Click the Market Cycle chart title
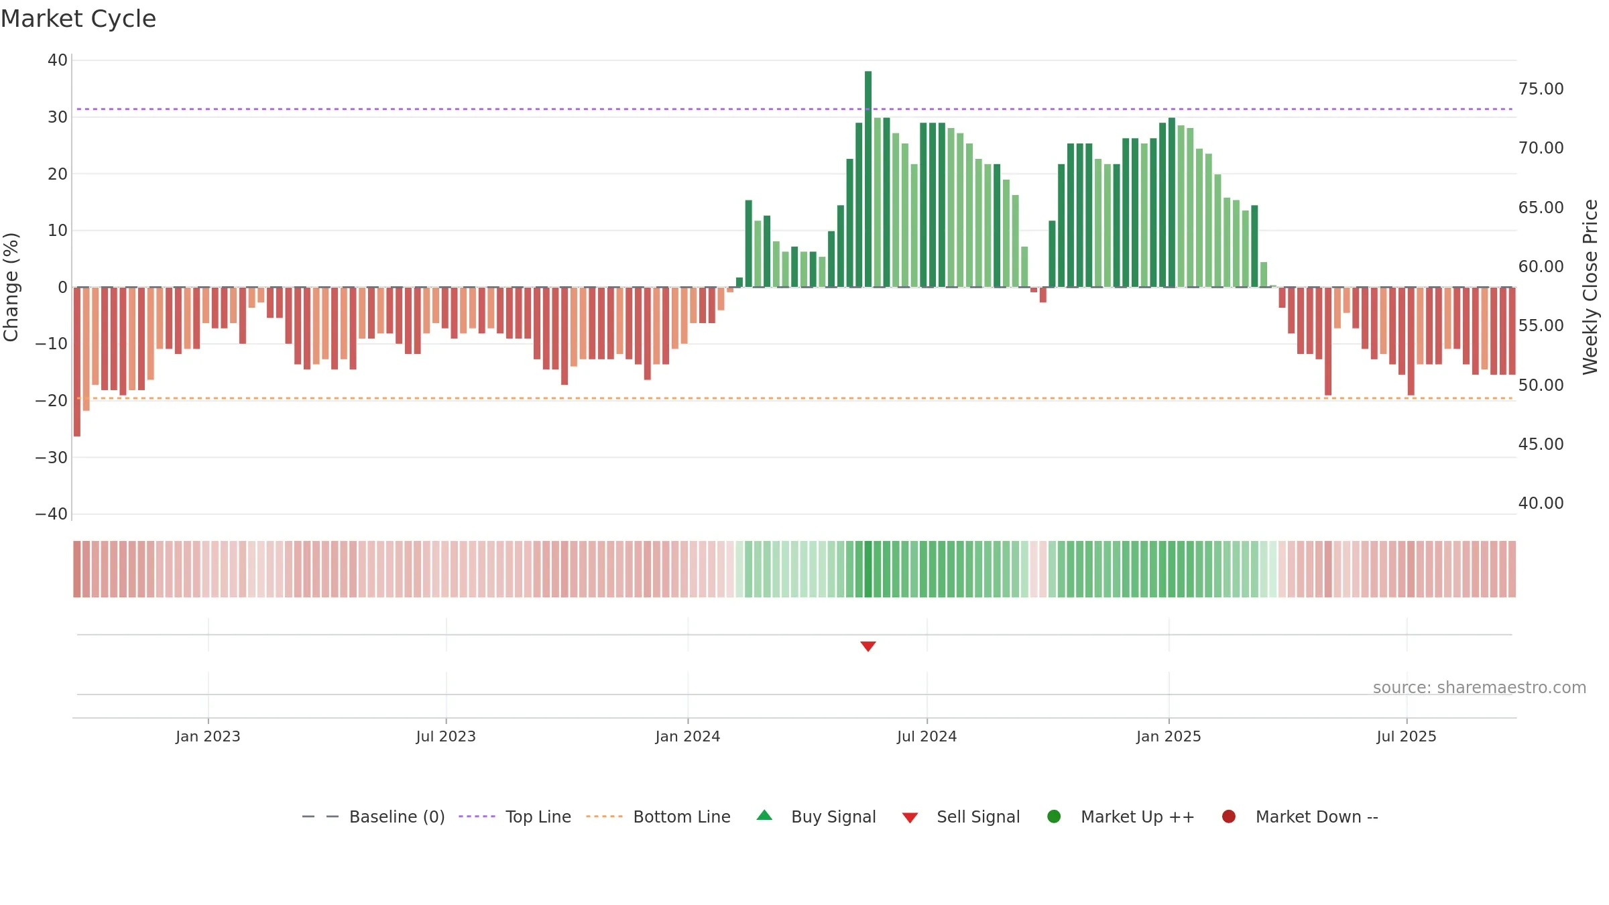Viewport: 1609px width, 905px height. coord(78,19)
